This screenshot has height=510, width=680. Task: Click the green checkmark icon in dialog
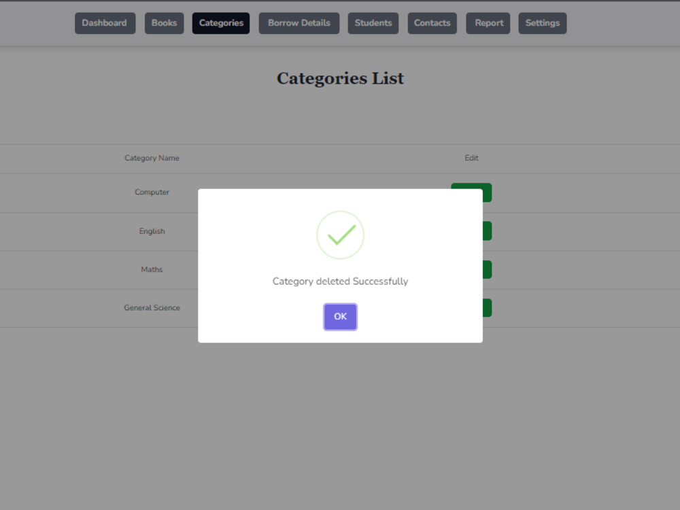click(x=340, y=235)
